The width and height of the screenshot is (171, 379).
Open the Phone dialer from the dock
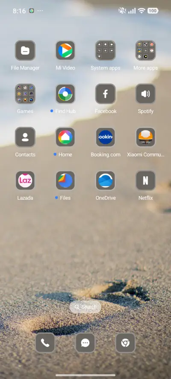tap(45, 343)
